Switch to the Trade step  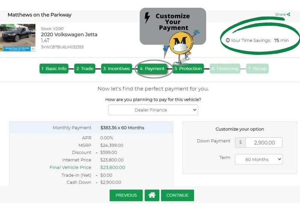click(85, 69)
